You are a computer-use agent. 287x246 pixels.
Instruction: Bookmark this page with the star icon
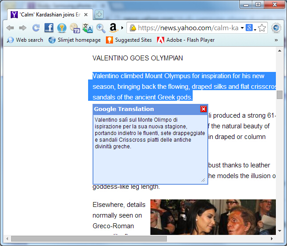click(x=262, y=28)
